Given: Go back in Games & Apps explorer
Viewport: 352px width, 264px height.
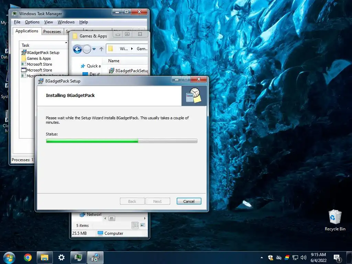Looking at the screenshot, I should pyautogui.click(x=77, y=49).
